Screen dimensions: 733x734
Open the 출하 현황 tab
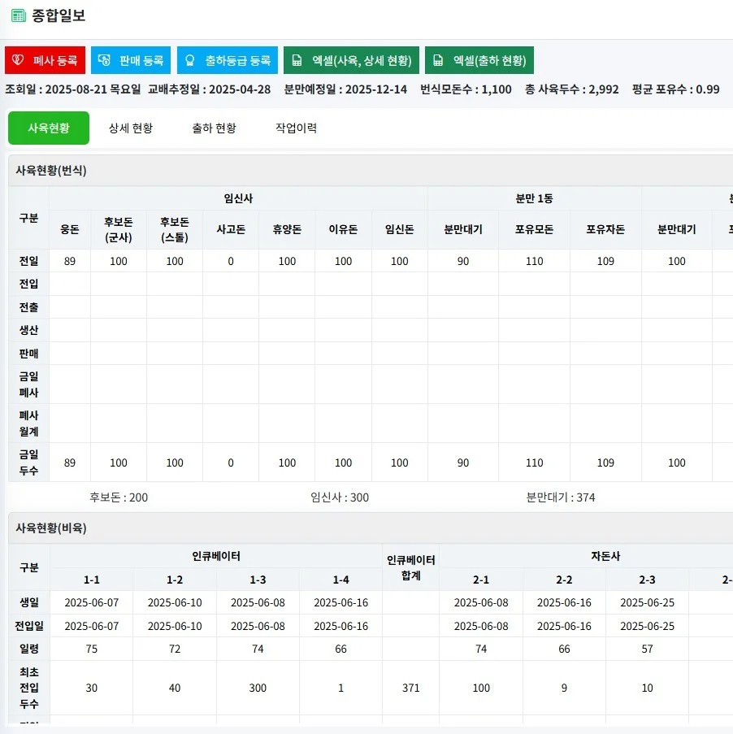click(213, 128)
